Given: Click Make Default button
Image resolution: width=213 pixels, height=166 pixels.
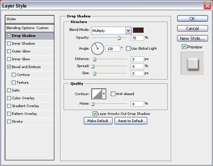Looking at the screenshot, I should click(x=98, y=121).
